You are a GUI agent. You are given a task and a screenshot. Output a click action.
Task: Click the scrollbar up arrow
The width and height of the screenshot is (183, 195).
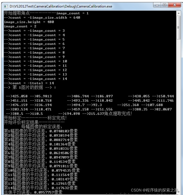click(179, 13)
